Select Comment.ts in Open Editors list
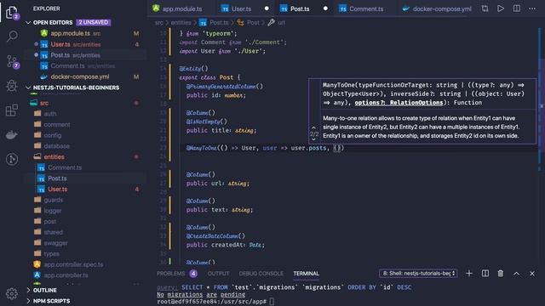545x306 pixels. point(85,66)
